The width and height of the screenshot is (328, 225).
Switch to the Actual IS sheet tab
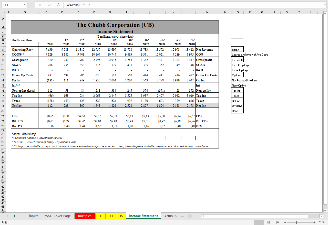171,216
